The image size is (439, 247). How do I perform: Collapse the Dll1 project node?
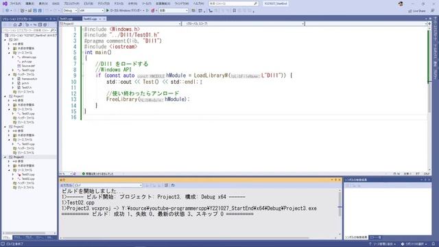click(5, 40)
